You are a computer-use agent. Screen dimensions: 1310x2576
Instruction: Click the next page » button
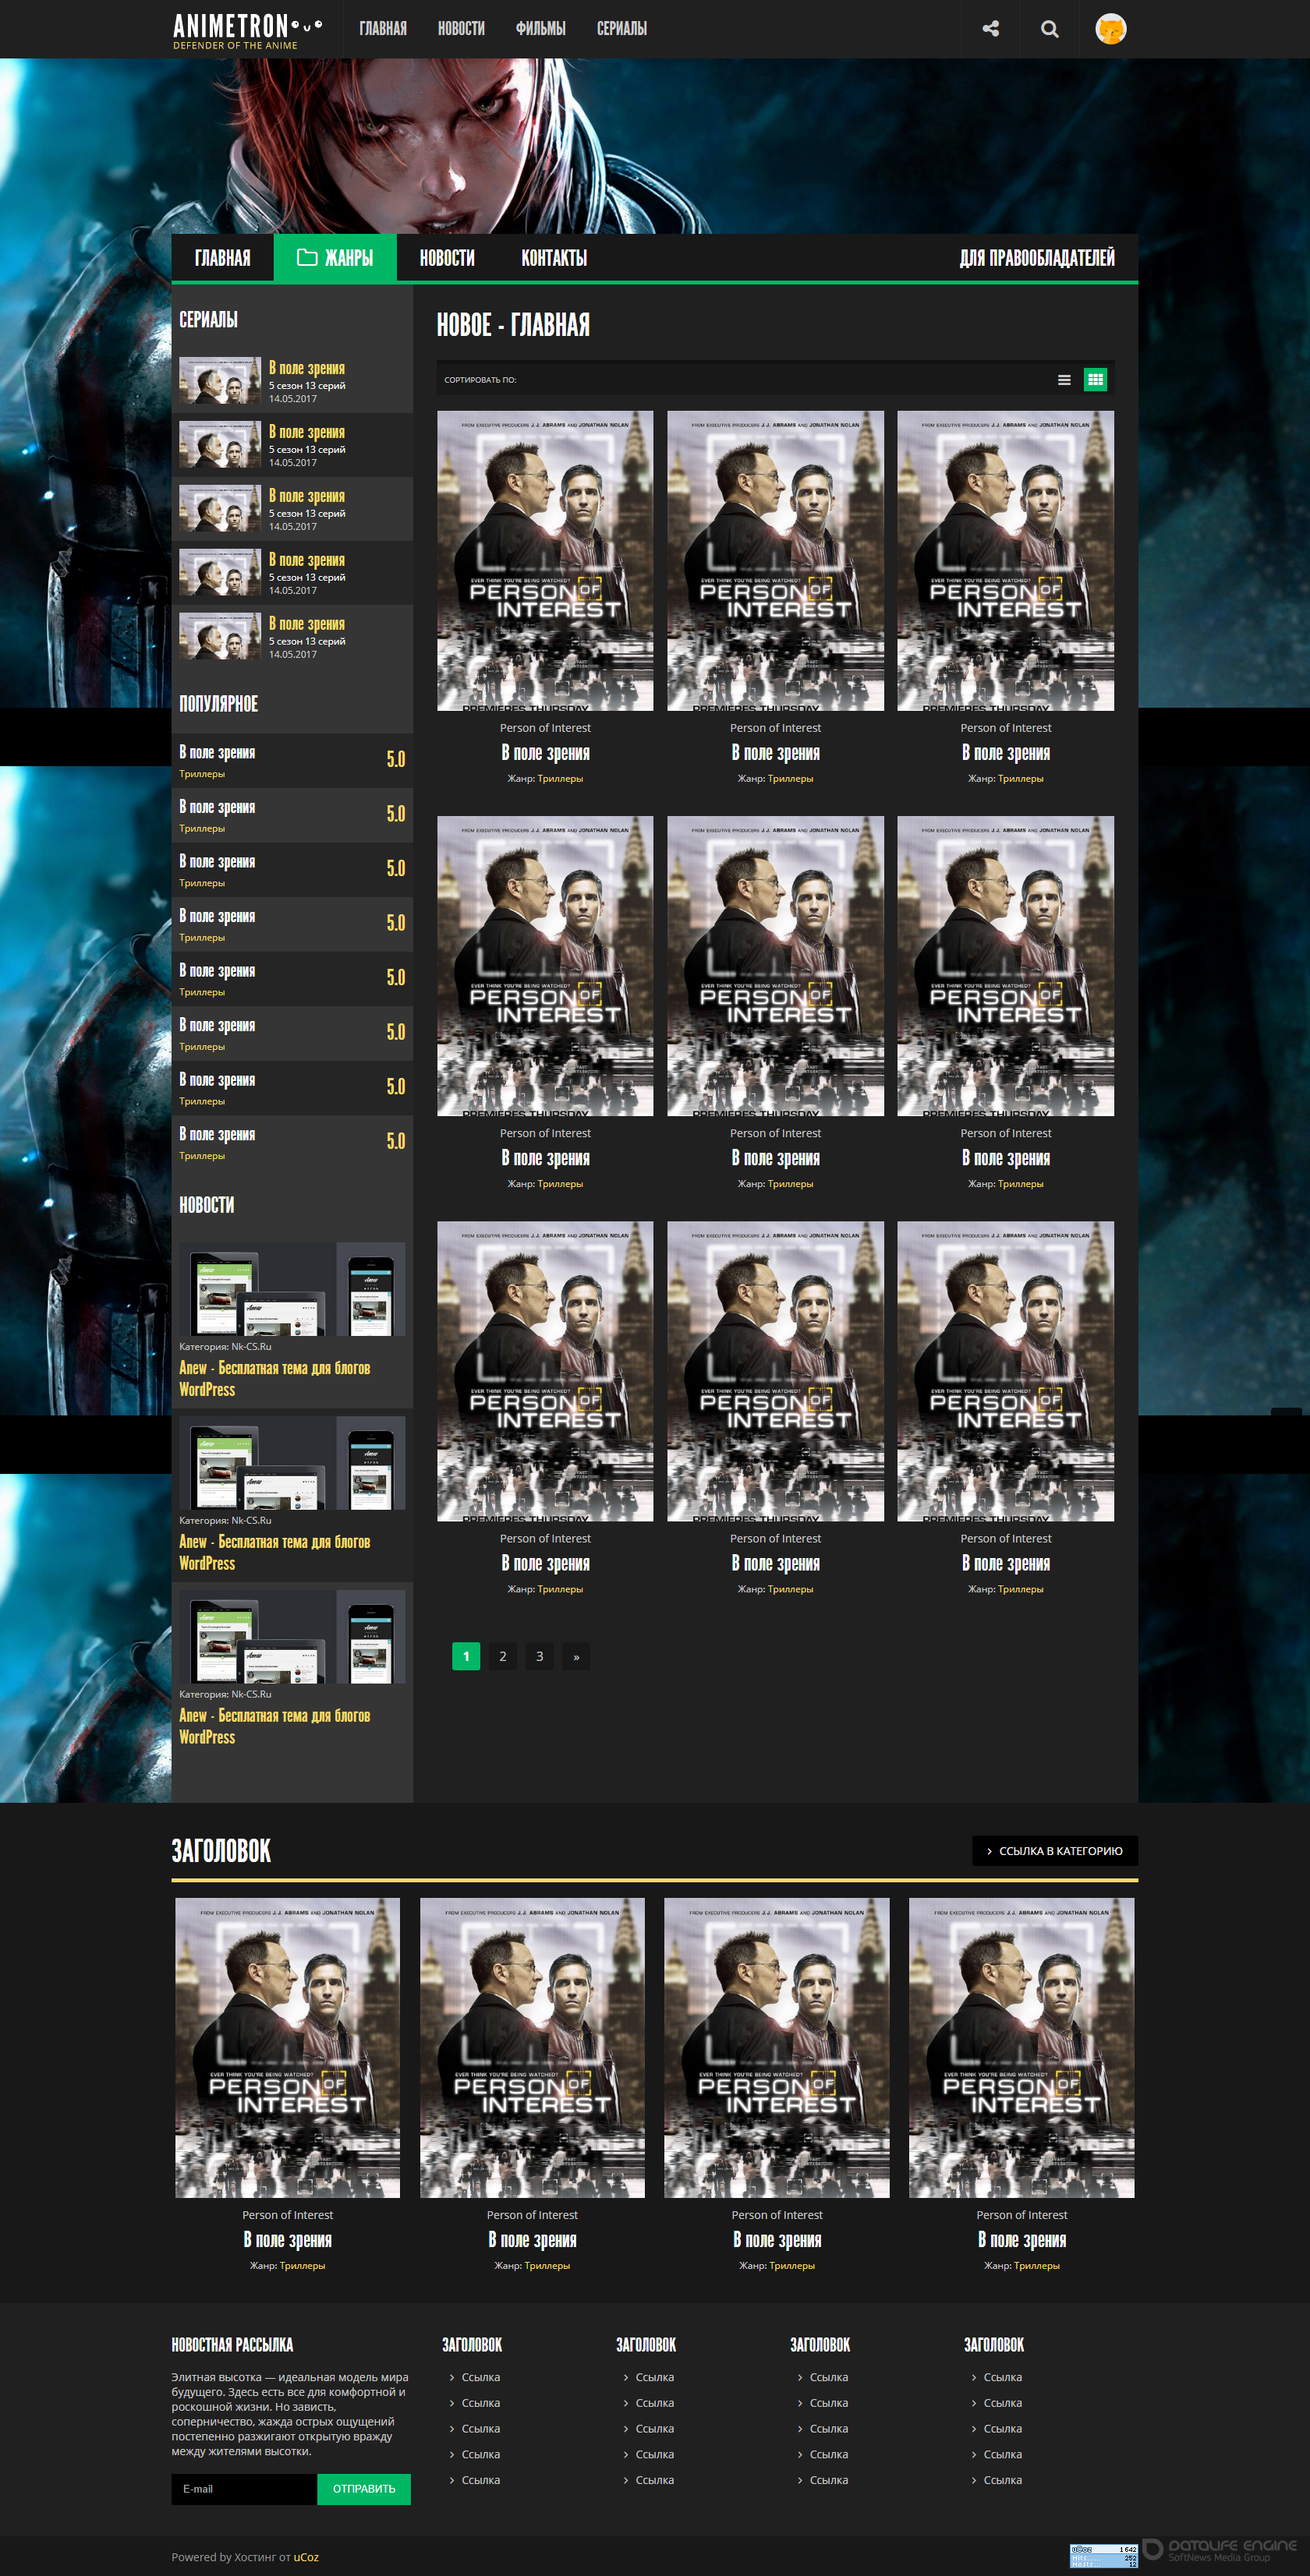coord(575,1656)
